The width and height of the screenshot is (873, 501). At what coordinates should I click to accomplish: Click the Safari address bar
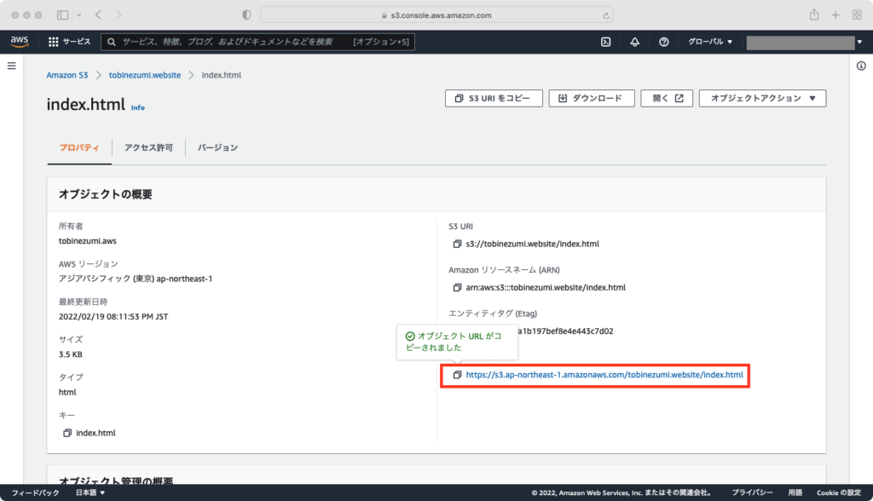[x=436, y=15]
